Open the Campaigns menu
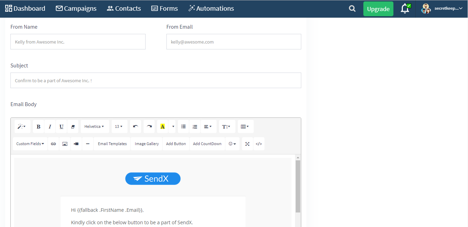This screenshot has height=227, width=468. pos(76,9)
